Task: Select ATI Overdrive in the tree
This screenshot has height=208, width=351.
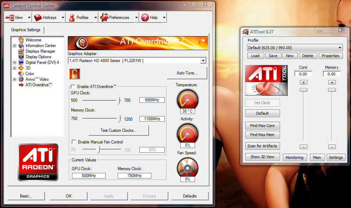Action: (x=39, y=85)
